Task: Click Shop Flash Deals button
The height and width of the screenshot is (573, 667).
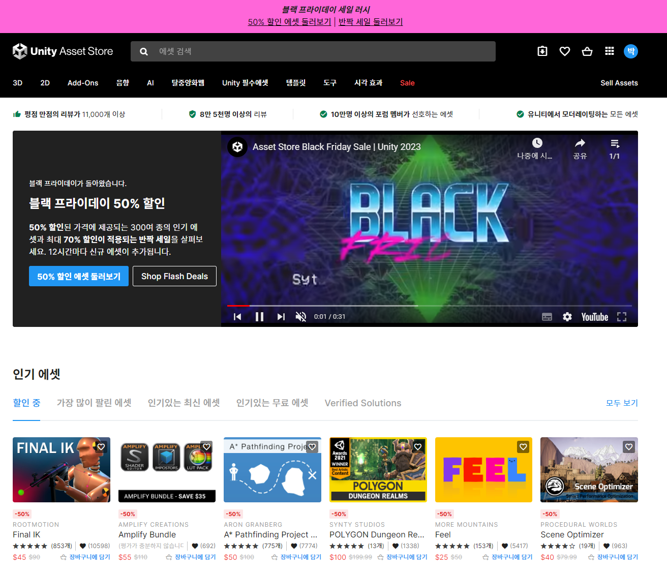Action: pos(174,276)
